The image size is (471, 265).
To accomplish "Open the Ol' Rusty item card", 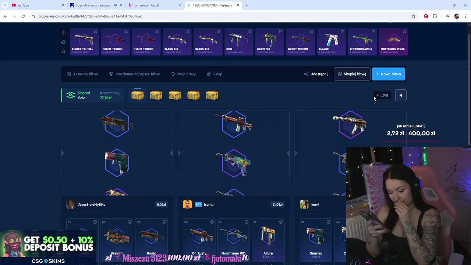I will tap(199, 242).
